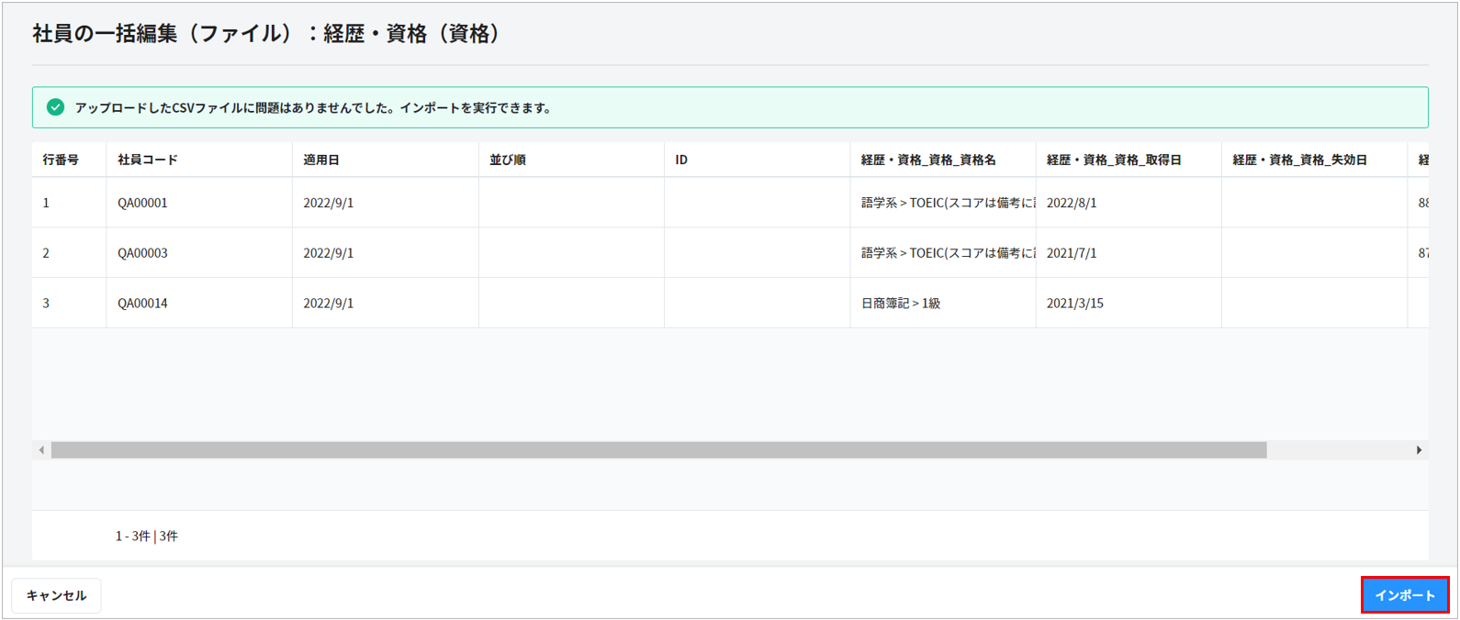This screenshot has width=1460, height=620.
Task: Click the 経歴・資格_資格_資格名 column header
Action: tap(928, 160)
